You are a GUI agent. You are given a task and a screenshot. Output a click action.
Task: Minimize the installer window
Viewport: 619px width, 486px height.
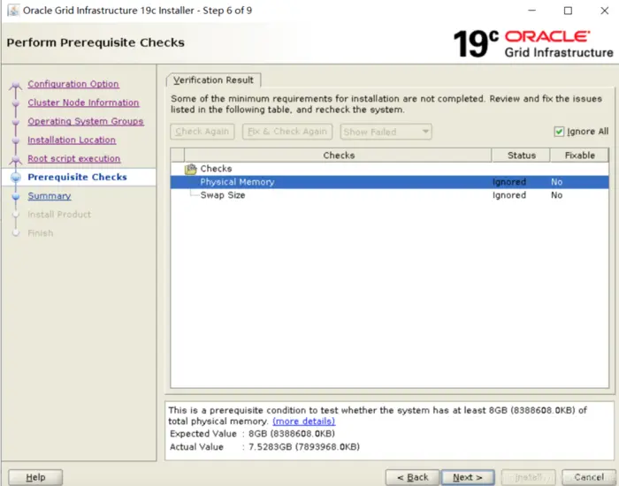tap(532, 11)
